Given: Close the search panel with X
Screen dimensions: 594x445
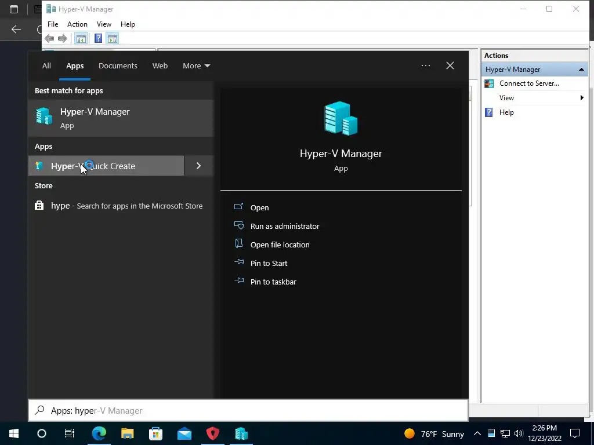Looking at the screenshot, I should click(x=450, y=65).
